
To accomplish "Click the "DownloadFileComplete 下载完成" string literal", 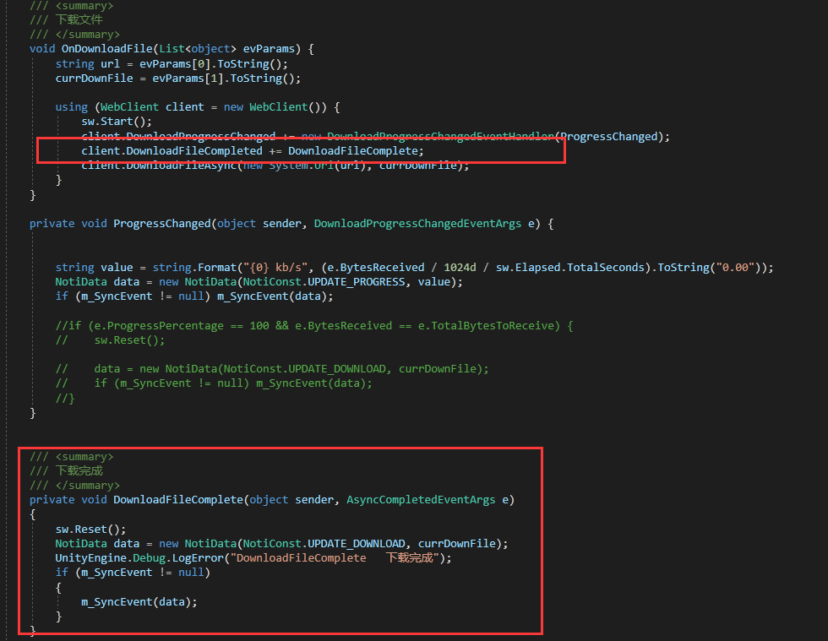I will [335, 558].
